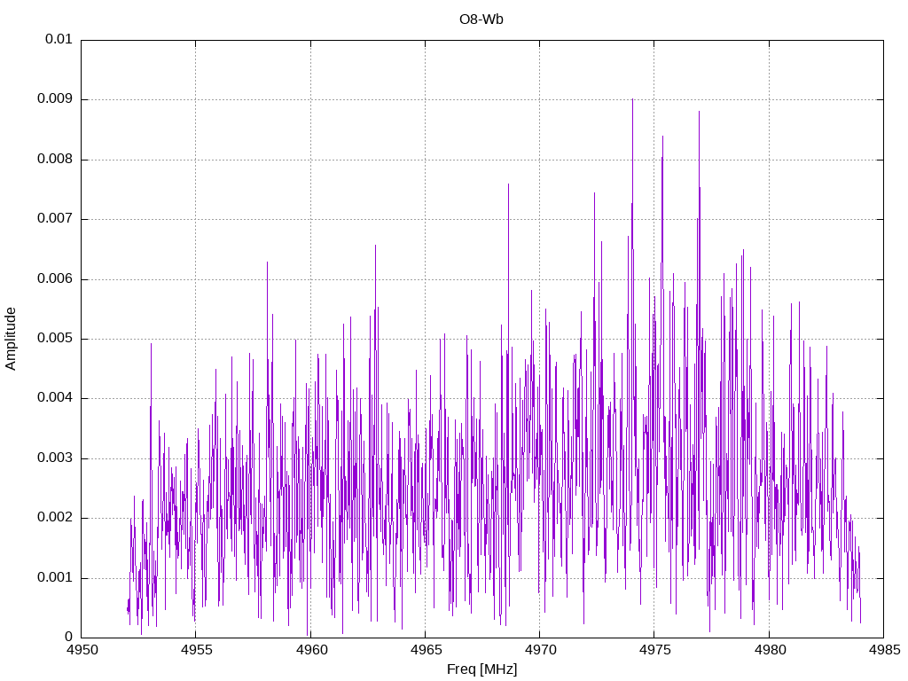Click the Freq [MHz] x-axis label

481,669
